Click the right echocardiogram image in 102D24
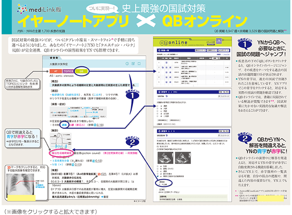Image resolution: width=292 pixels, height=215 pixels. [x=183, y=158]
